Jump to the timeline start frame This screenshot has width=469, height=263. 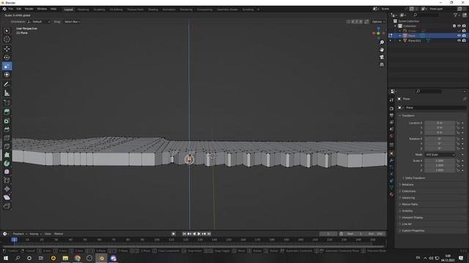185,234
